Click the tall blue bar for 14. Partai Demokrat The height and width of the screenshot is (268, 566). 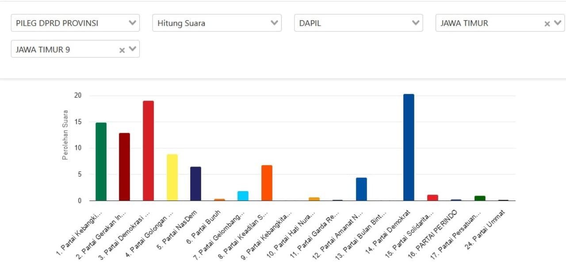409,147
